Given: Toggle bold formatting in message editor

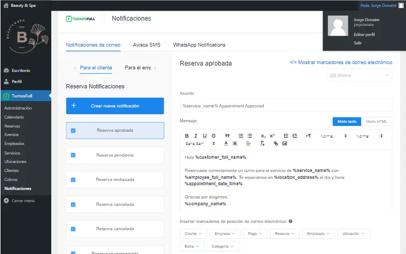Looking at the screenshot, I should coord(187,136).
